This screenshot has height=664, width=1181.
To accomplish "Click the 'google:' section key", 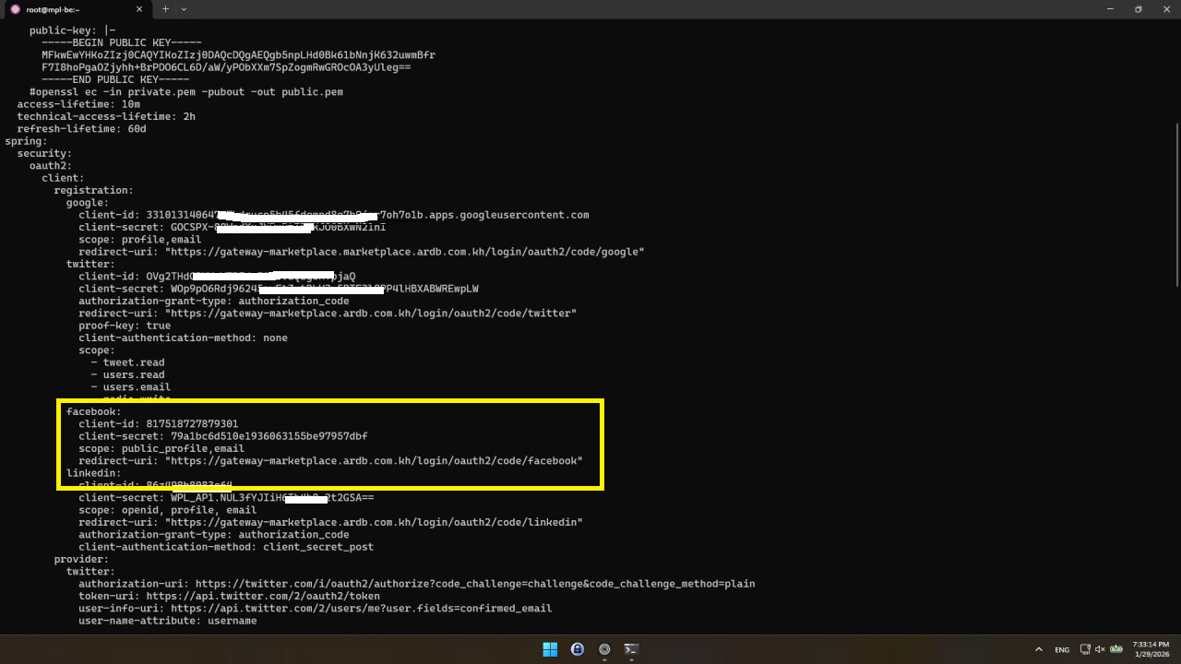I will pos(88,203).
